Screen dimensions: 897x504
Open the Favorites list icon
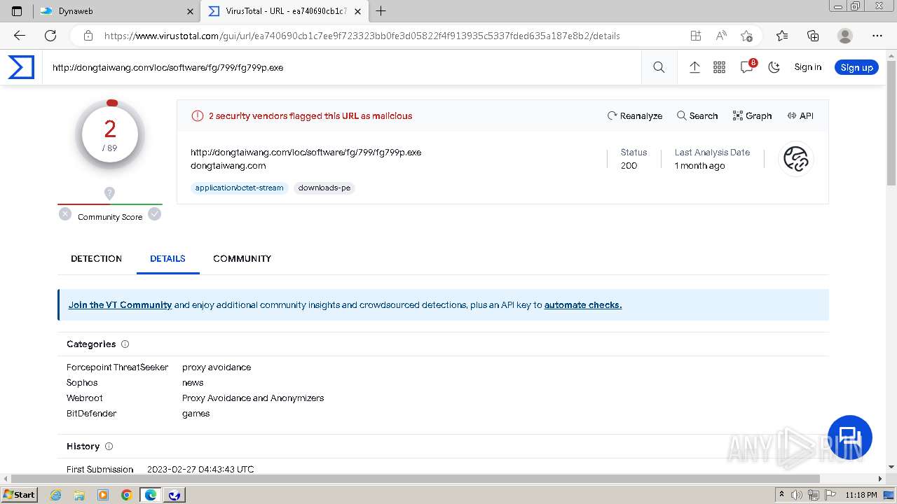click(782, 36)
